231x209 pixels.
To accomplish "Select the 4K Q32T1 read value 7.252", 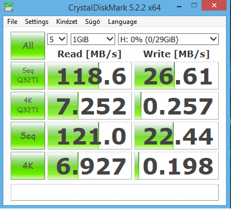I will (x=90, y=106).
